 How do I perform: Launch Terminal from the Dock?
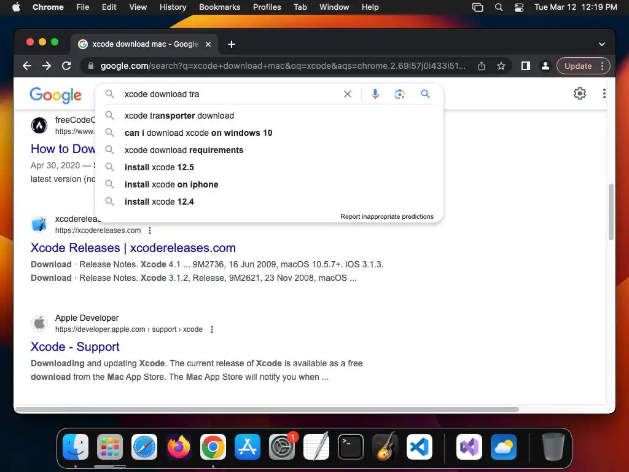(x=351, y=447)
